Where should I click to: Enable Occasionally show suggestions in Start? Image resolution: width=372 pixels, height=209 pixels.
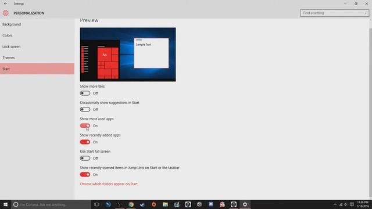point(85,110)
